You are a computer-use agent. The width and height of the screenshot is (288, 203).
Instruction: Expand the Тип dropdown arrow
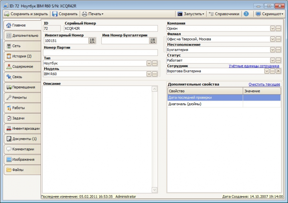click(x=149, y=63)
